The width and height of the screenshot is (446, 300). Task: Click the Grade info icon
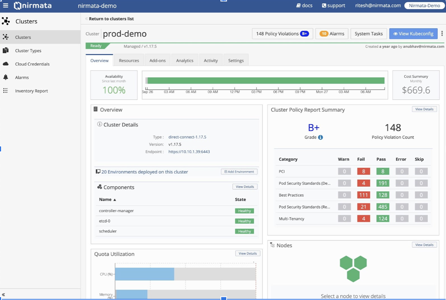coord(320,137)
